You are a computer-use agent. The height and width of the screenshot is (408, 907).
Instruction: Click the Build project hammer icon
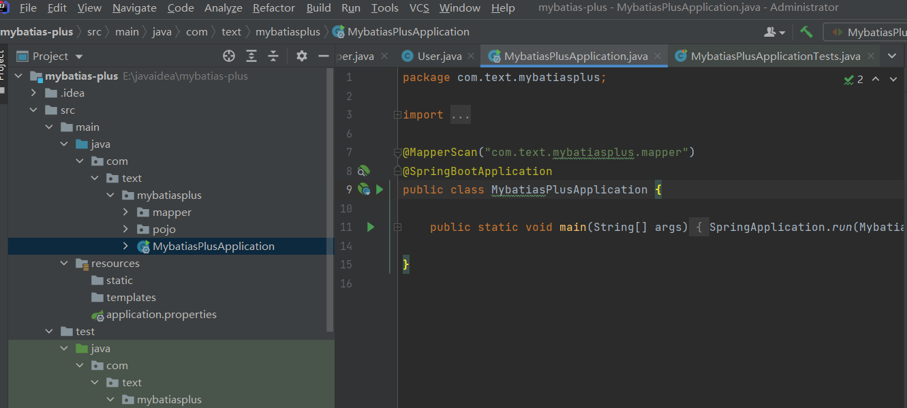point(806,32)
